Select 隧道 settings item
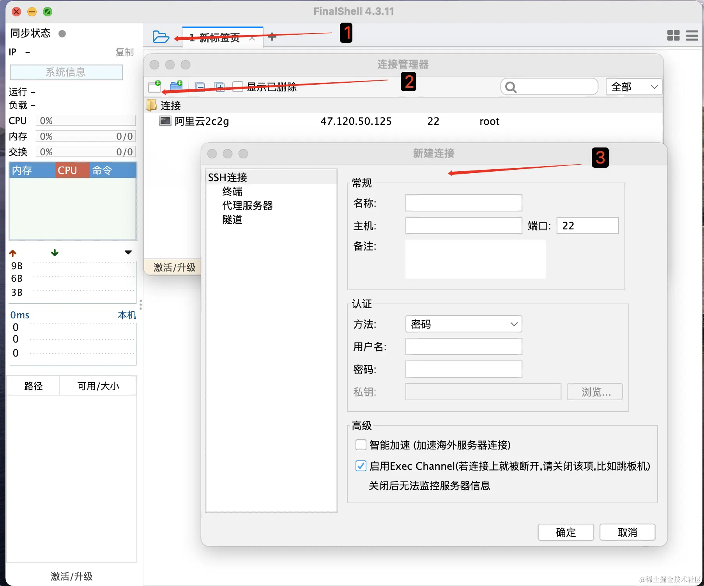The height and width of the screenshot is (586, 704). 232,220
